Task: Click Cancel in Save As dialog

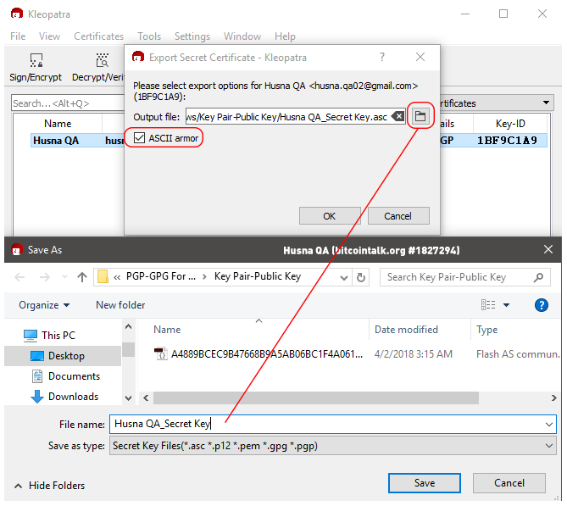Action: [509, 483]
